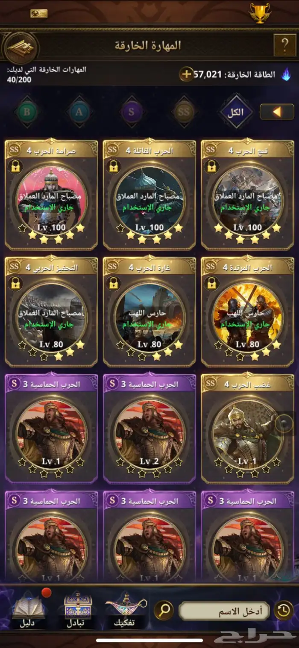Select the الكل filter tab

click(236, 112)
